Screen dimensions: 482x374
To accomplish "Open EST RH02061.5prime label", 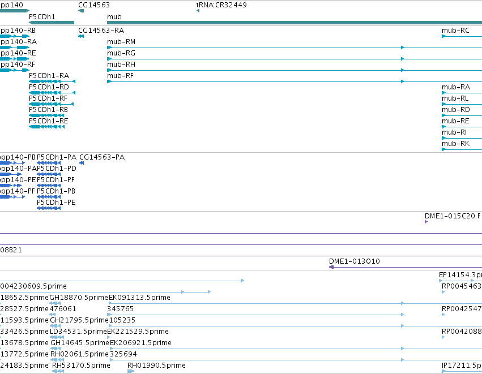I will click(x=79, y=354).
